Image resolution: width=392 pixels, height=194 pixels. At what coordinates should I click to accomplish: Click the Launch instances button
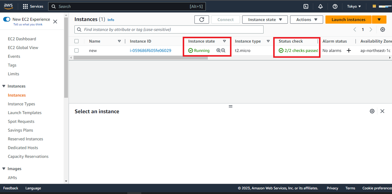(x=349, y=20)
